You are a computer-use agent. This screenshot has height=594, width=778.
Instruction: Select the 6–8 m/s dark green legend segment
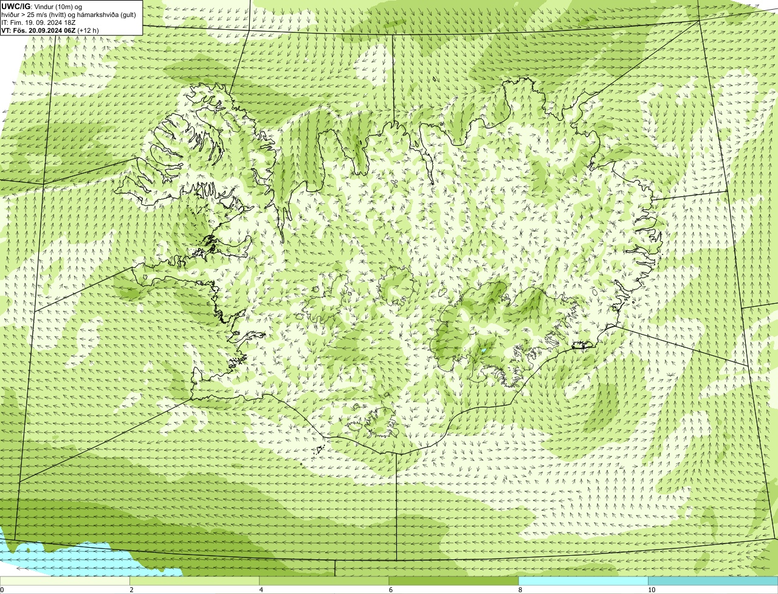click(453, 581)
